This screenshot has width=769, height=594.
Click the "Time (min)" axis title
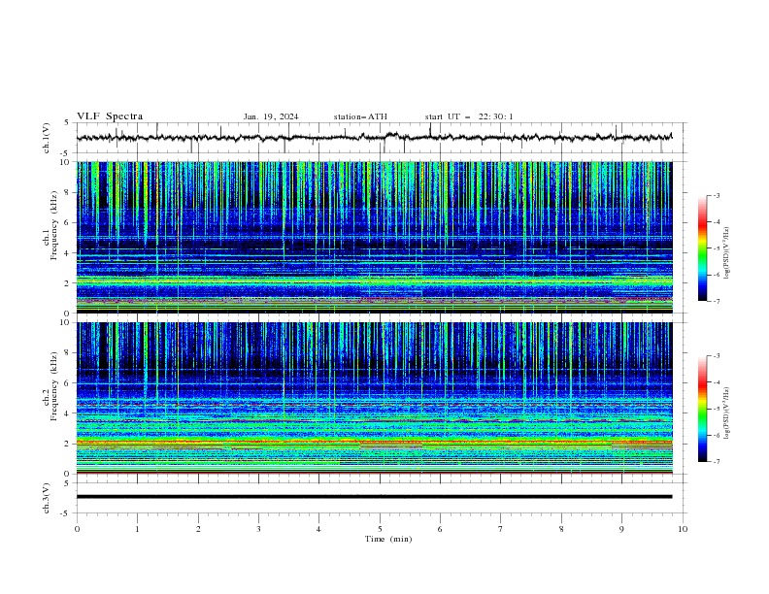coord(388,539)
